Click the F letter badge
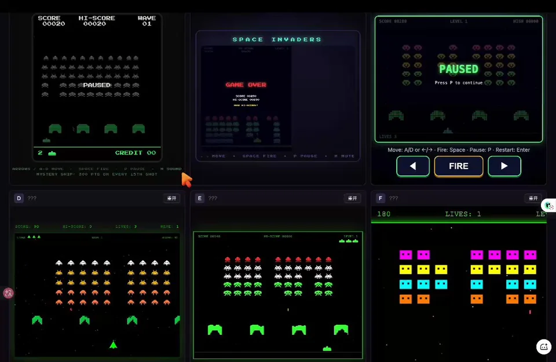Viewport: 556px width, 362px height. tap(381, 198)
